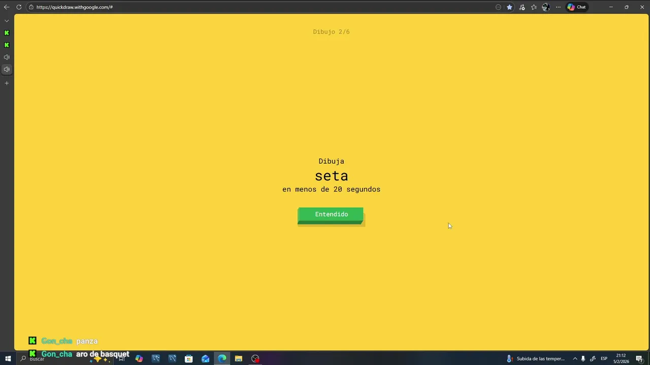Open the Favorites list icon

(x=534, y=7)
